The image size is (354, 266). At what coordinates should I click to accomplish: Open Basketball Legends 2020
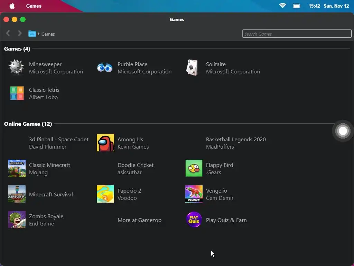tap(236, 139)
